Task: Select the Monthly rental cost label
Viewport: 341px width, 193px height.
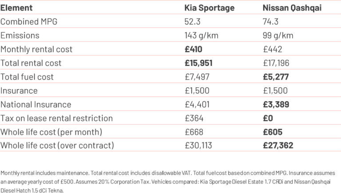Action: (36, 49)
